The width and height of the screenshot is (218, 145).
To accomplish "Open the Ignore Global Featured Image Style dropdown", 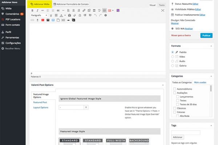I will [x=74, y=107].
